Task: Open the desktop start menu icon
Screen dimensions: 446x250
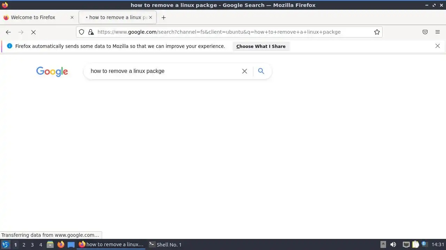Action: [x=5, y=244]
